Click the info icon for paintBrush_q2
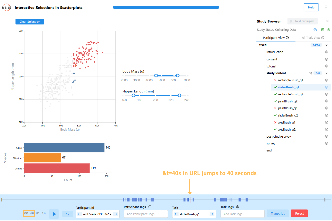 pos(327,101)
